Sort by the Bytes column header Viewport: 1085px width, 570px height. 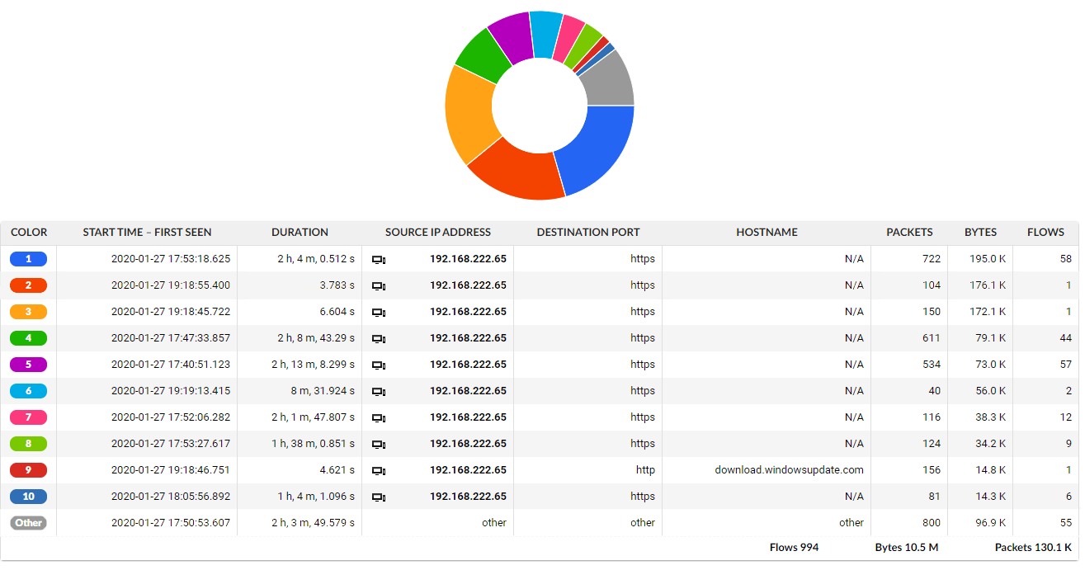[x=980, y=233]
